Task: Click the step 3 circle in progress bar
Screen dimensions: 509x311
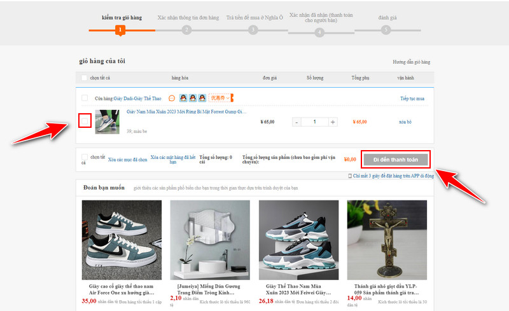Action: pyautogui.click(x=253, y=29)
